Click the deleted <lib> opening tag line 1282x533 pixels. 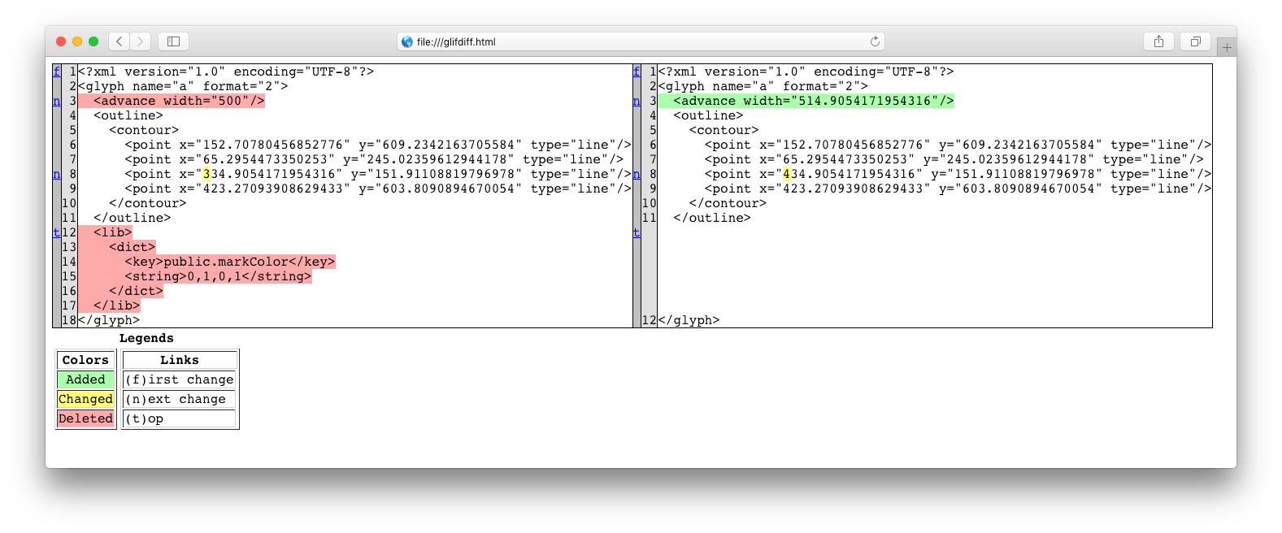105,232
